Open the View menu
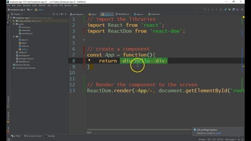This screenshot has height=141, width=251. 19,5
